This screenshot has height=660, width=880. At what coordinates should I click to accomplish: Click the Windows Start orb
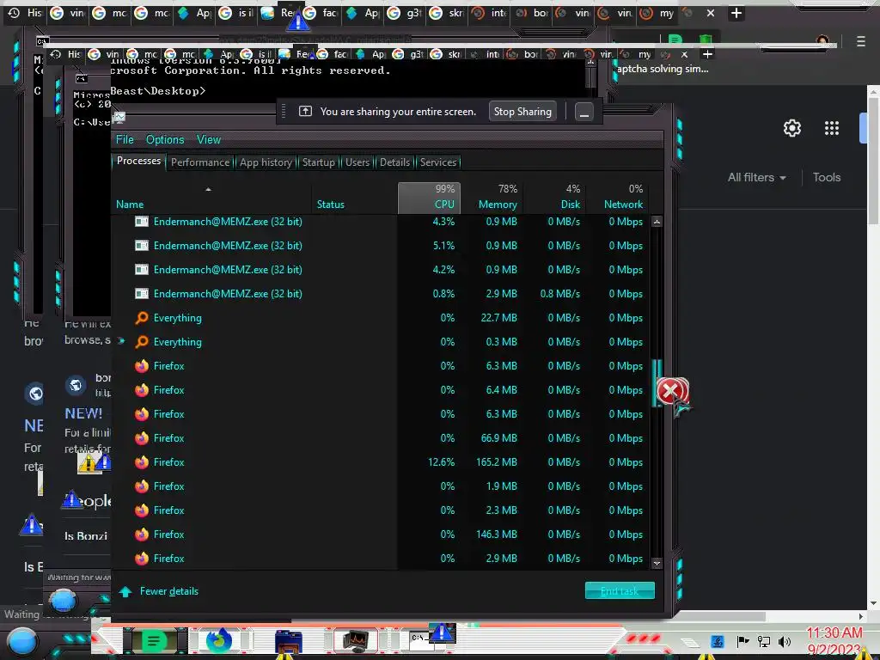(x=22, y=641)
